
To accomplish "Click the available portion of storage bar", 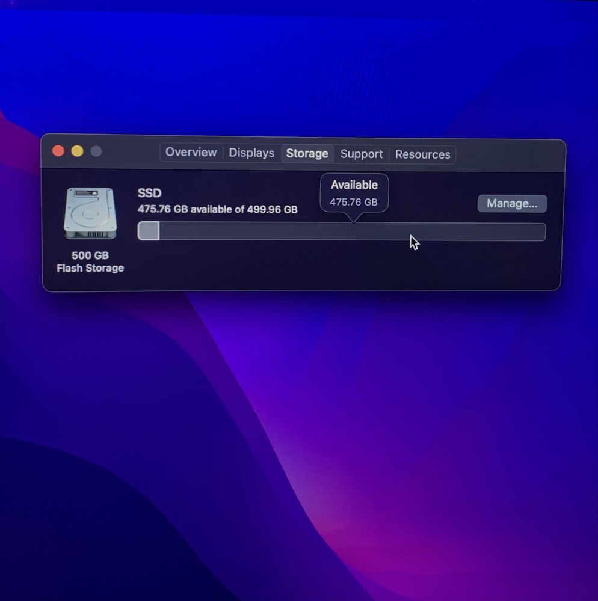I will coord(352,232).
